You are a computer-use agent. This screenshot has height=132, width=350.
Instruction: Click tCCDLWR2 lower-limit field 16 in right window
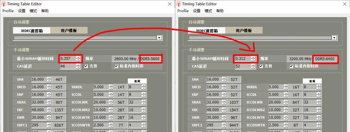(310, 110)
